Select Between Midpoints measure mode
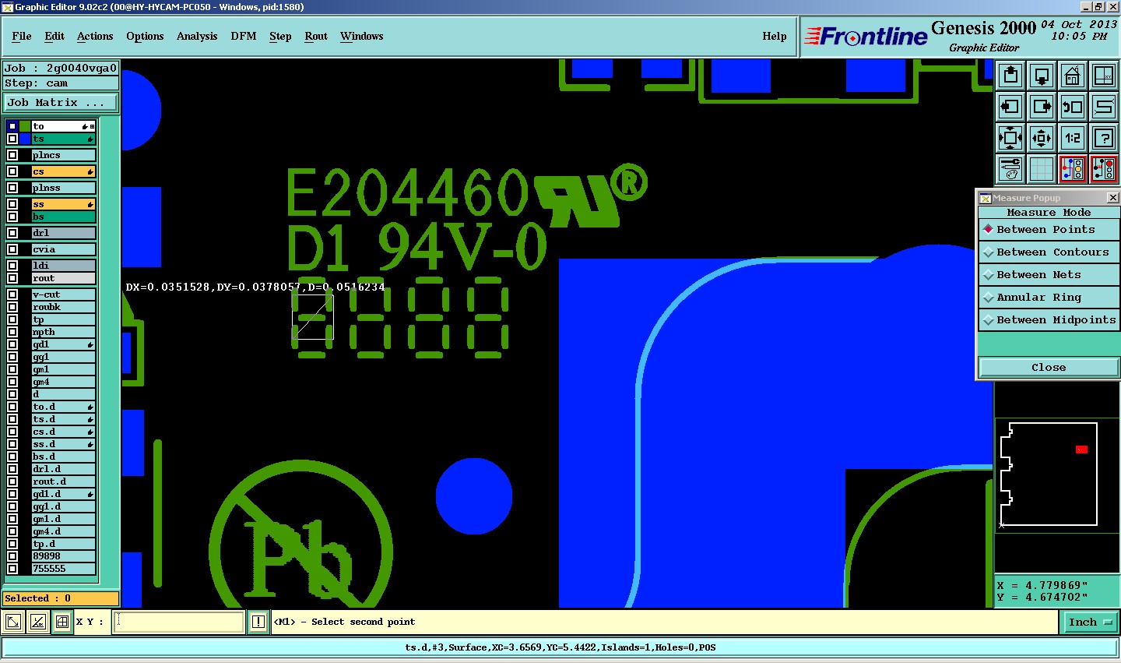This screenshot has width=1121, height=663. pyautogui.click(x=1048, y=320)
